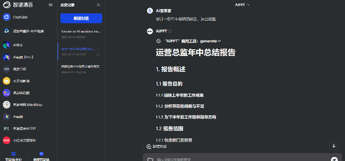
Task: Click subheading 1.2 报告范围
Action: pyautogui.click(x=169, y=129)
